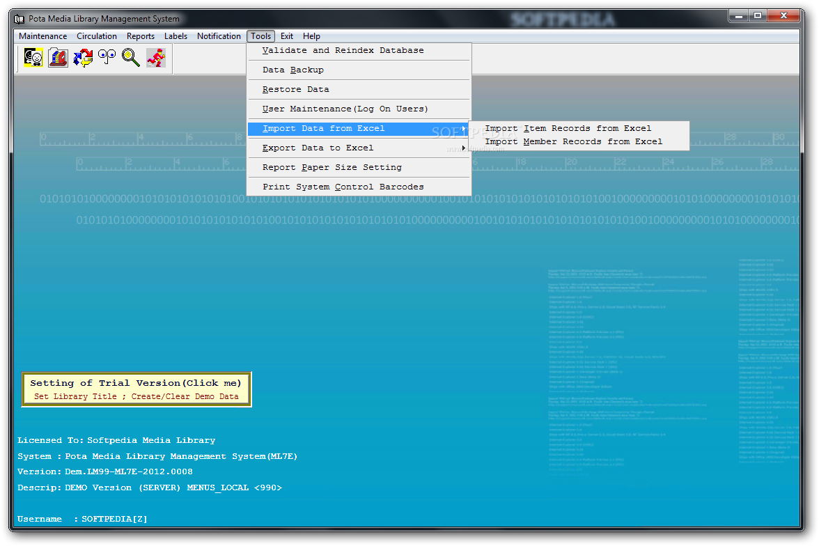Screen dimensions: 819x546
Task: Click the eyeglasses with blue eyes icon
Action: [x=107, y=58]
